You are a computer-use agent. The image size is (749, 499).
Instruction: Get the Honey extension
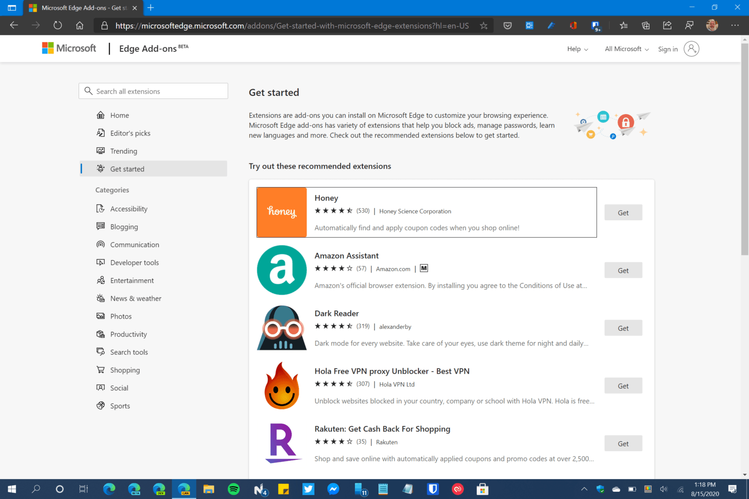(623, 212)
